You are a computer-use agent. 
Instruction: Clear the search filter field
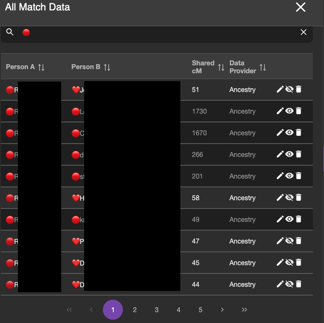(x=304, y=32)
